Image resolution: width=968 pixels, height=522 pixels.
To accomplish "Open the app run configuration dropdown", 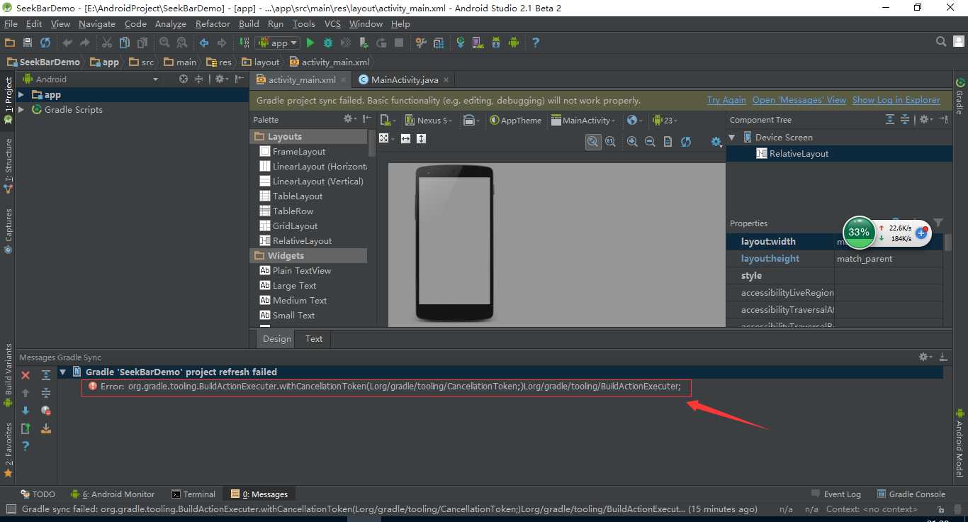I will coord(278,43).
